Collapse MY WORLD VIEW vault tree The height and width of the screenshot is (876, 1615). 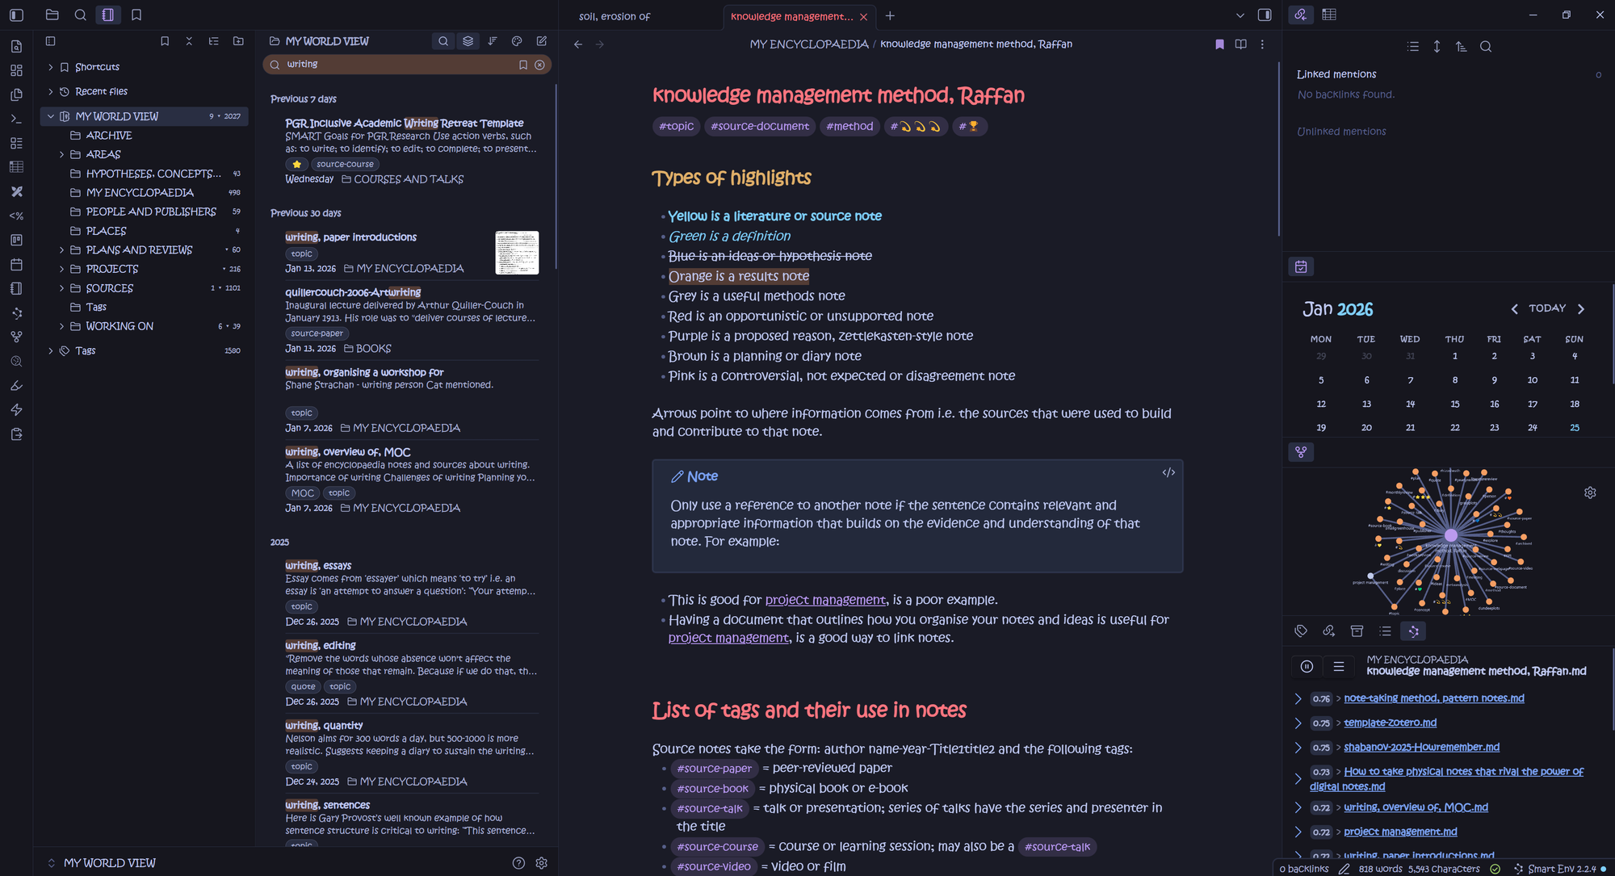click(x=51, y=116)
